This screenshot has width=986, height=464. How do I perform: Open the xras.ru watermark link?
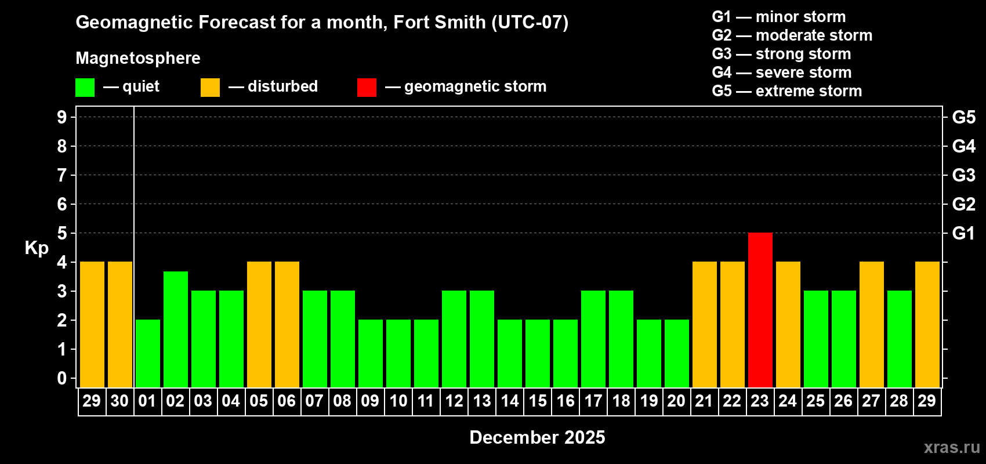[951, 447]
